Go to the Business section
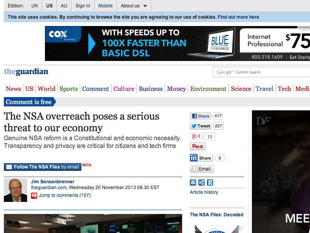 [150, 89]
